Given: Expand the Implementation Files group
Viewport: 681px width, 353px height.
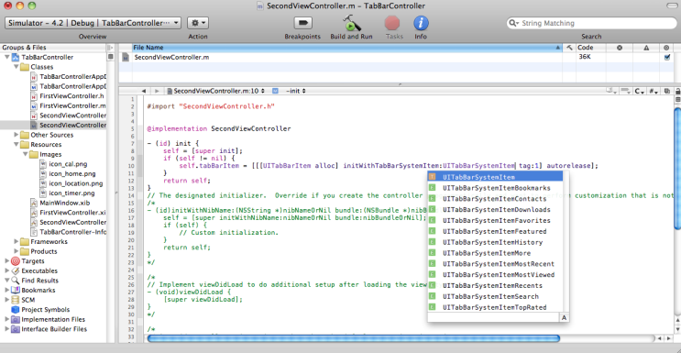Looking at the screenshot, I should click(7, 319).
